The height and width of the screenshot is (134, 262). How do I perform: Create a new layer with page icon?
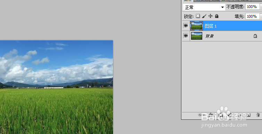coord(249,115)
